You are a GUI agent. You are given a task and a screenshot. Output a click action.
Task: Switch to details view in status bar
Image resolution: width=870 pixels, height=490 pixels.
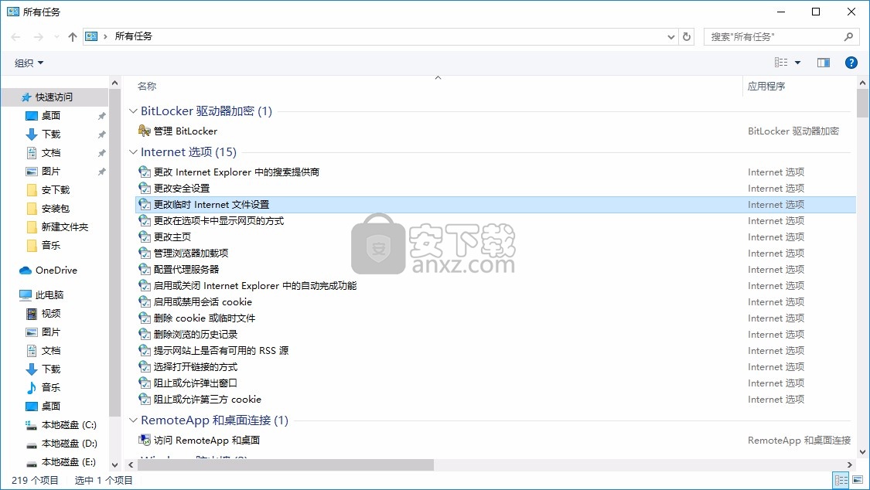pos(841,480)
